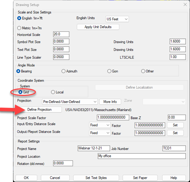
Task: Edit the Job Number field
Action: click(x=174, y=148)
